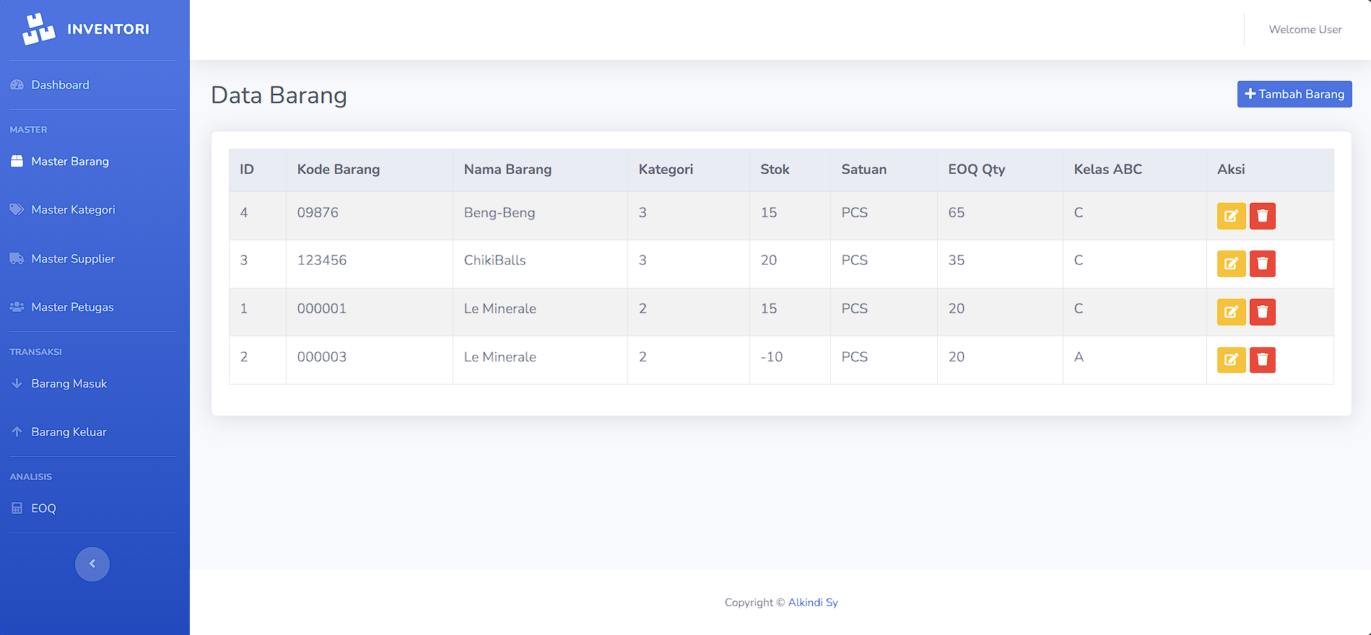The image size is (1371, 635).
Task: Click the Master Barang box icon
Action: 17,161
